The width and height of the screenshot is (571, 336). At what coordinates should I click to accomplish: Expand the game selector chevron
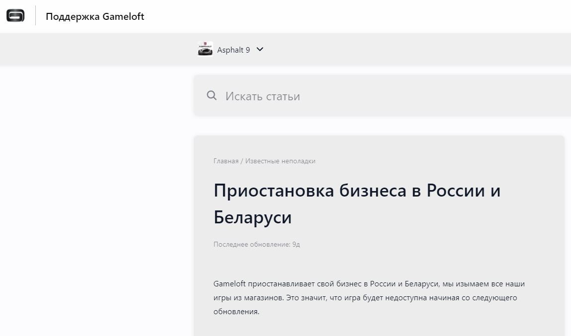point(259,49)
